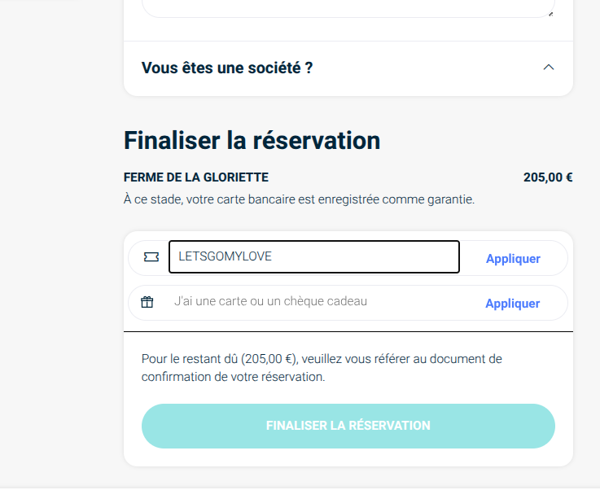Click the promo code ticket icon
Viewport: 600px width, 490px height.
click(x=151, y=257)
